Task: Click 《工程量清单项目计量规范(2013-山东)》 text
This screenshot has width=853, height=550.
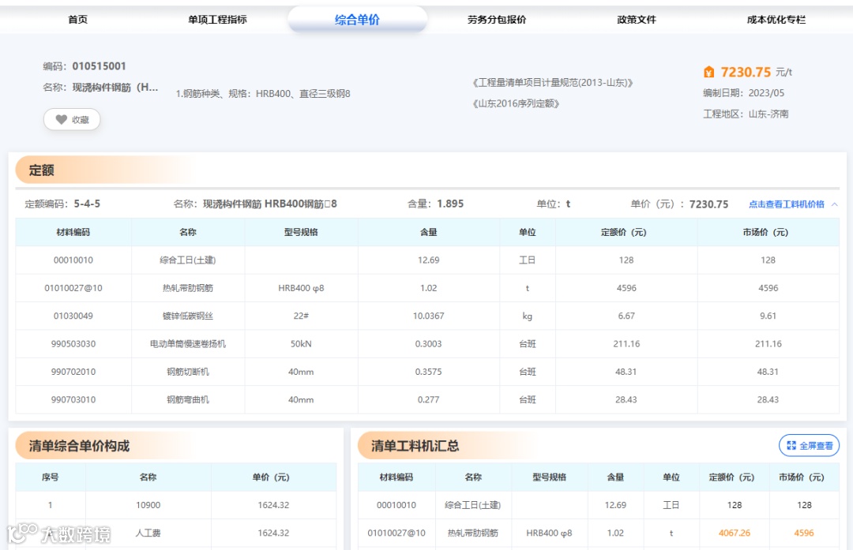Action: (552, 83)
